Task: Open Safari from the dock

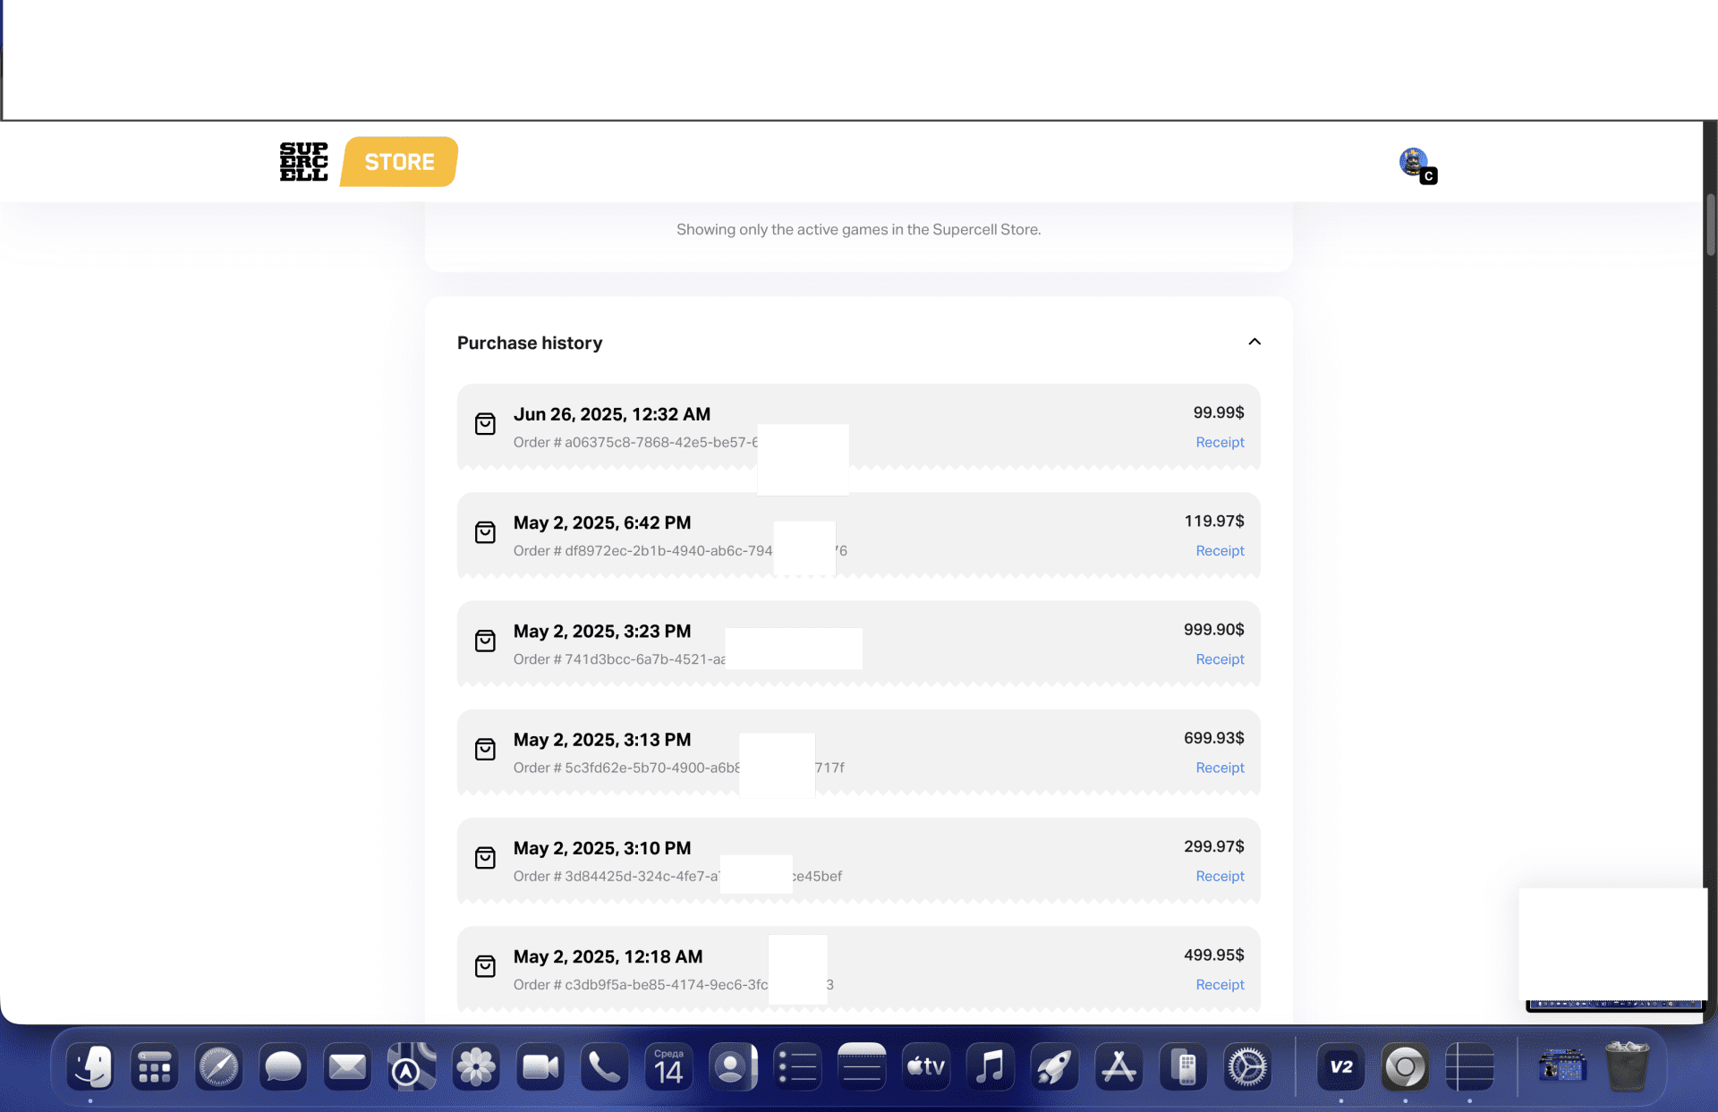Action: [218, 1066]
